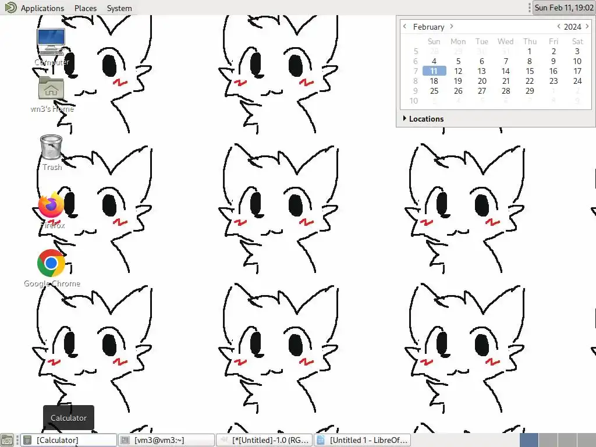
Task: Restore the Calculator window from taskbar
Action: (x=69, y=440)
